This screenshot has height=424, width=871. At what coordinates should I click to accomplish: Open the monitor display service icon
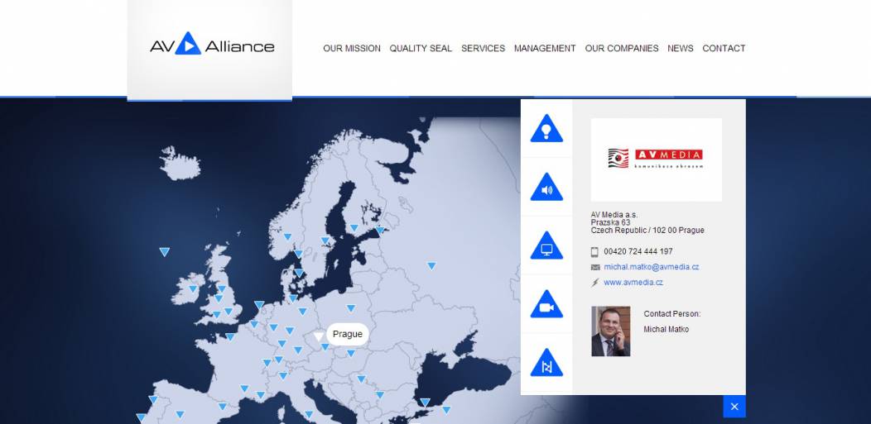coord(546,246)
